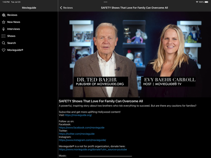Viewport: 211px width, 158px height.
Task: Click the Movieguide sidebar title
Action: [29, 8]
